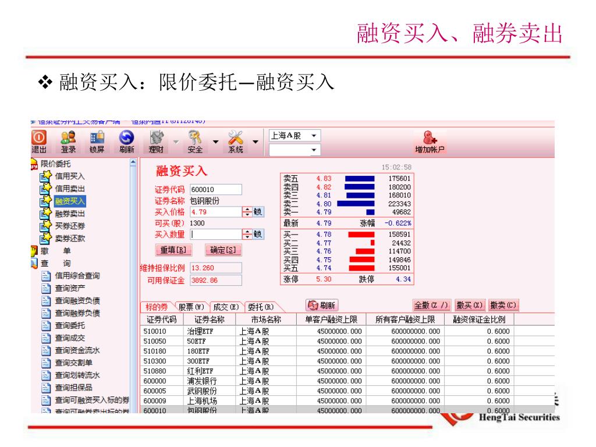Open 信用综合查询 in the sidebar
This screenshot has height=447, width=596.
click(x=77, y=275)
